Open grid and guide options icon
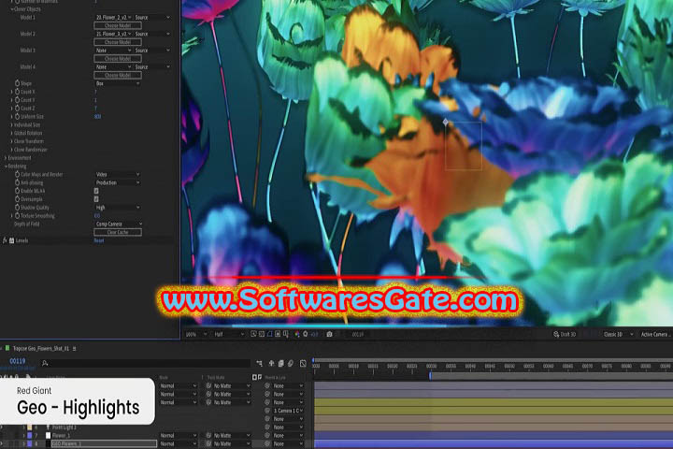The height and width of the screenshot is (449, 673). tap(286, 334)
